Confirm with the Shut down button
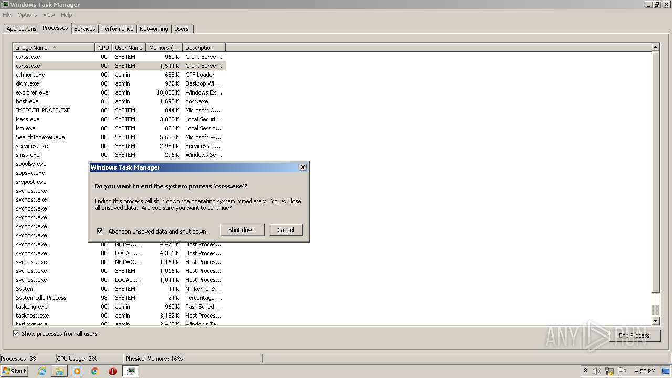672x378 pixels. click(242, 230)
